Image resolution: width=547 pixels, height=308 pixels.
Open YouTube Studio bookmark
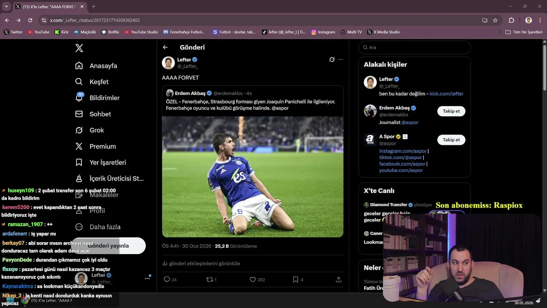coord(141,32)
